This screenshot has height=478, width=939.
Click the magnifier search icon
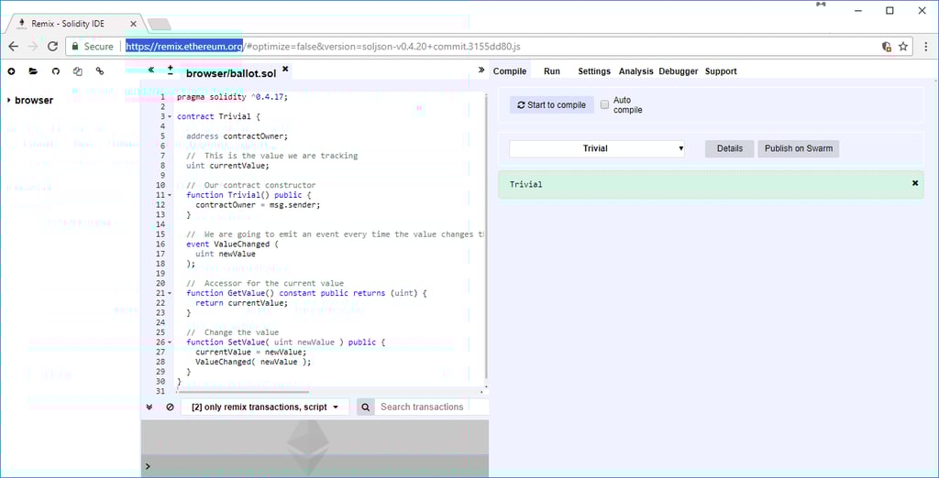click(365, 407)
